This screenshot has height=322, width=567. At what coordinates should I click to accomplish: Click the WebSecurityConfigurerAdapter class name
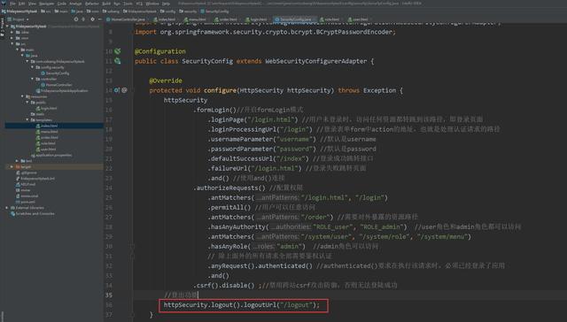click(x=316, y=61)
